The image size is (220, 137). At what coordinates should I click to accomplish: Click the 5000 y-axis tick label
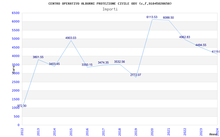click(16, 39)
